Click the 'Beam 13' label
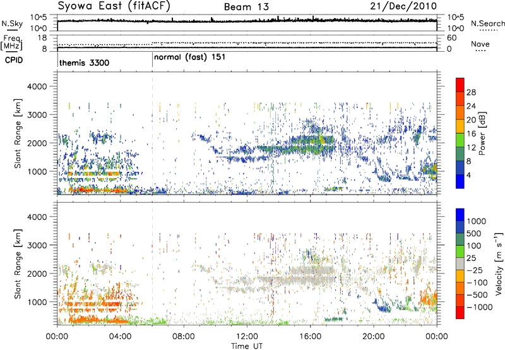The width and height of the screenshot is (505, 350). [246, 7]
